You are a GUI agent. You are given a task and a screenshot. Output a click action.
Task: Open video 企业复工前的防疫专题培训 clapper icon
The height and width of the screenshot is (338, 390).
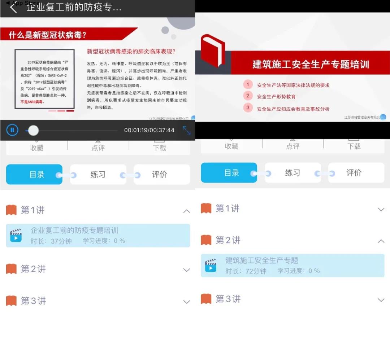16,236
